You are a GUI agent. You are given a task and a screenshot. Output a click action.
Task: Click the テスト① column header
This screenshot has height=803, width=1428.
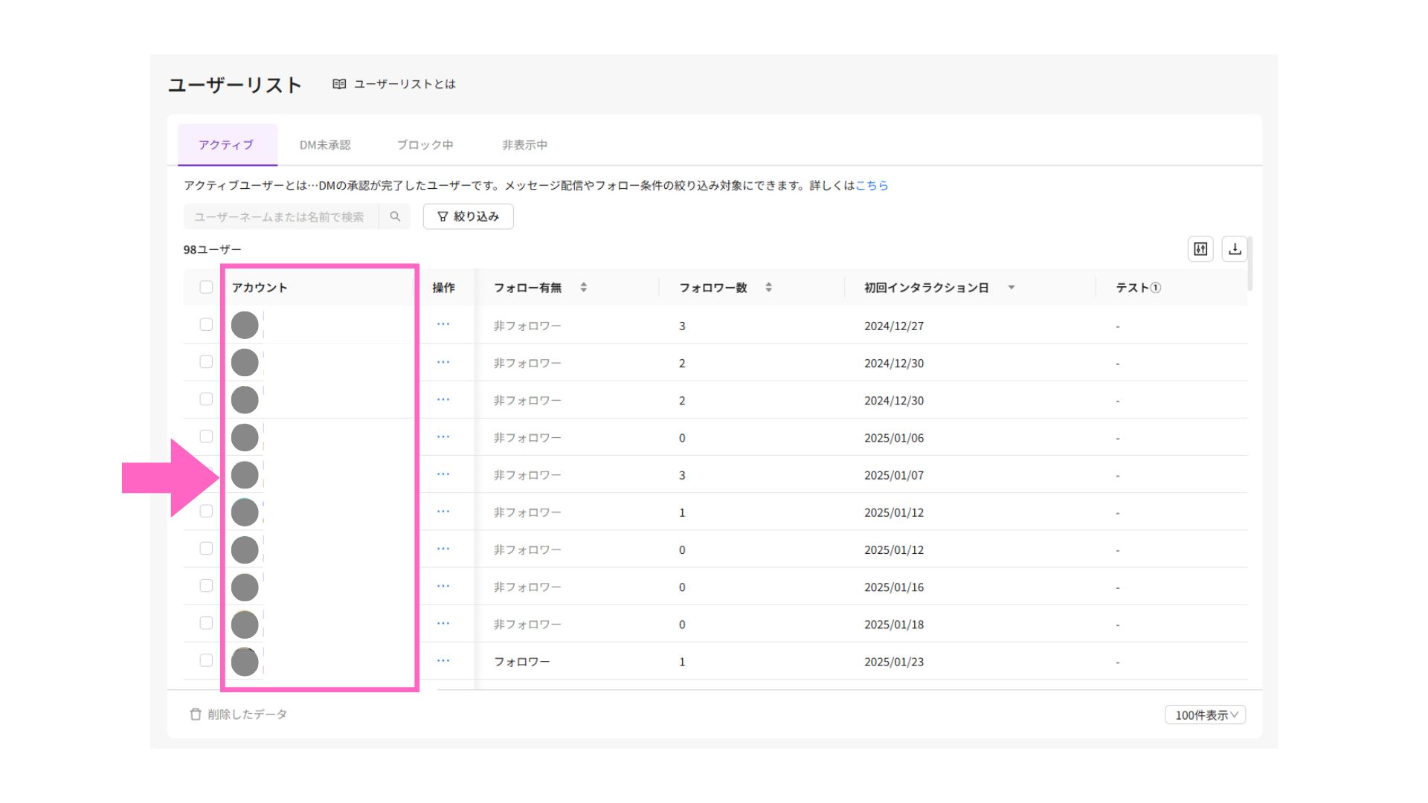(1139, 288)
